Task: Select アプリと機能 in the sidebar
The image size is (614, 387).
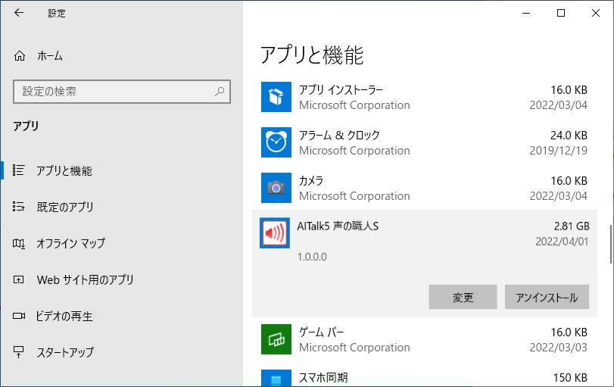Action: pyautogui.click(x=64, y=171)
